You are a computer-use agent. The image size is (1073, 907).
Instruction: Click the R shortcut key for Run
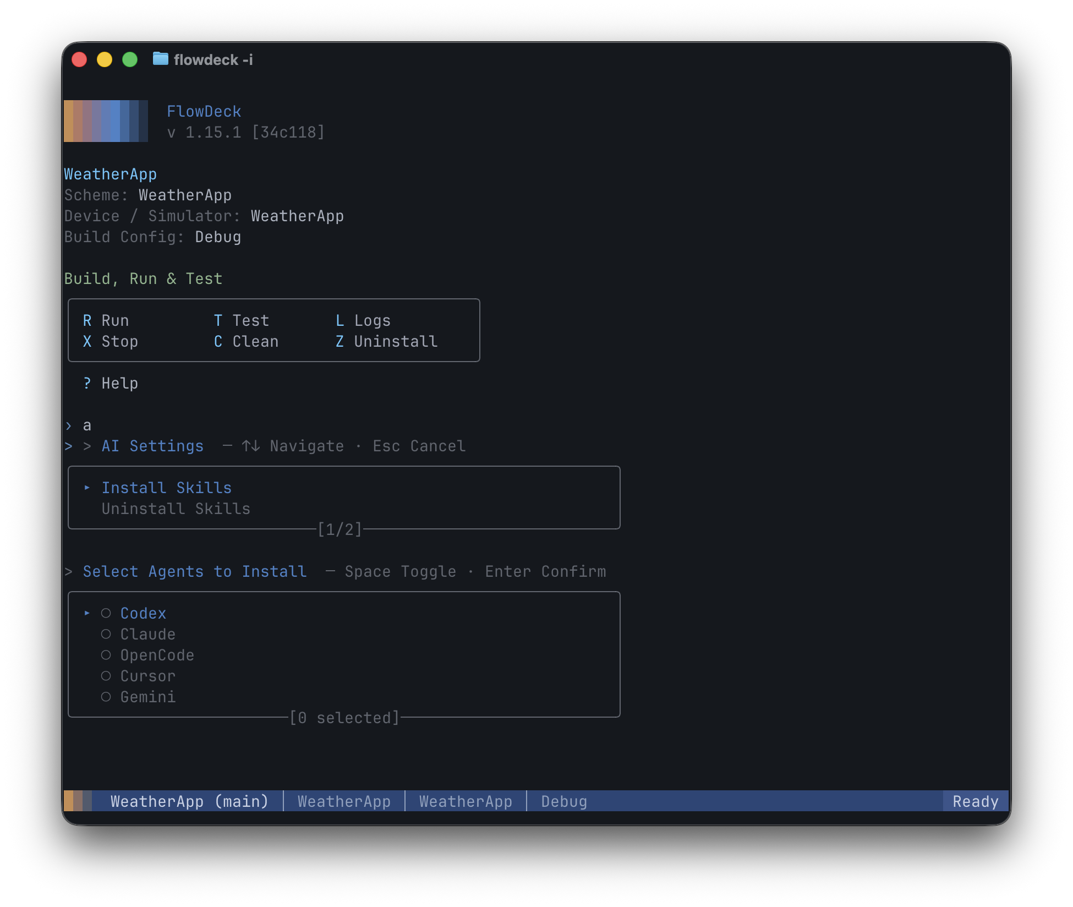(x=87, y=321)
